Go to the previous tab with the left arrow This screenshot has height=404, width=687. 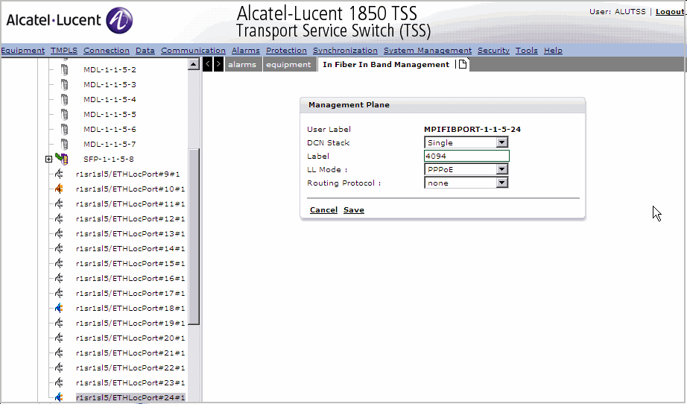pos(208,64)
